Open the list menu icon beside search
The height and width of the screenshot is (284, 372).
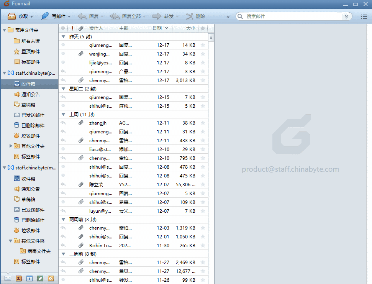[364, 16]
